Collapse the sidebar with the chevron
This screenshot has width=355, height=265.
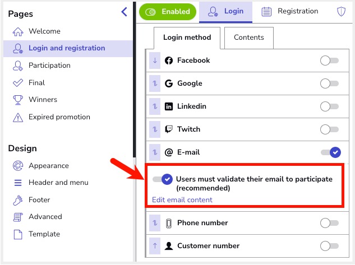tap(124, 12)
